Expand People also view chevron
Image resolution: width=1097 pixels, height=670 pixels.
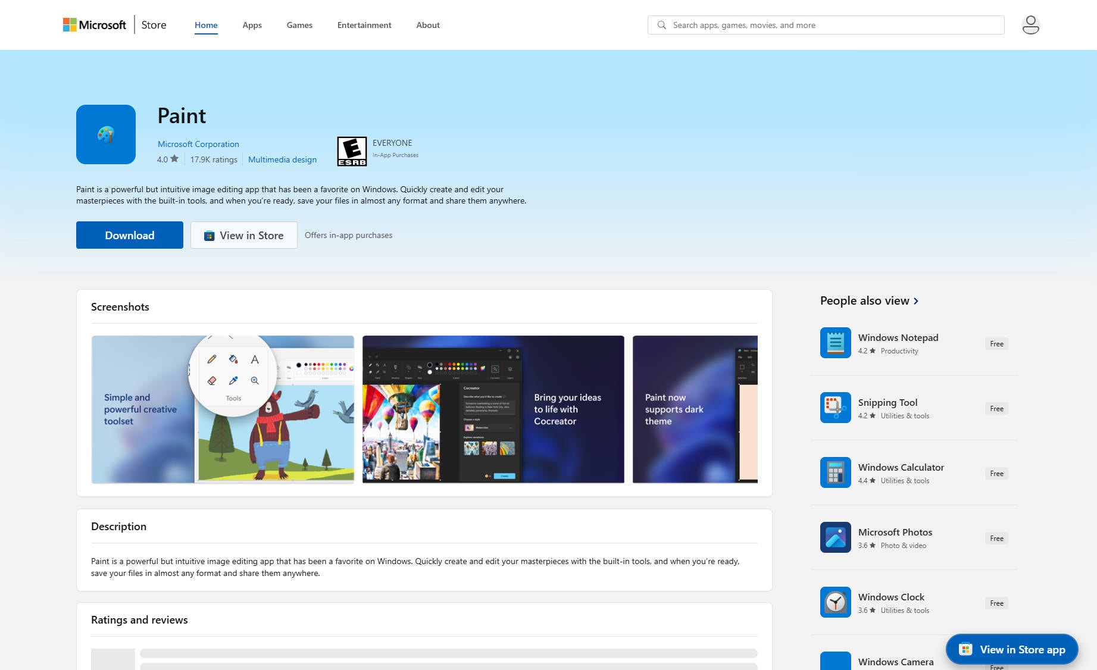click(x=916, y=301)
